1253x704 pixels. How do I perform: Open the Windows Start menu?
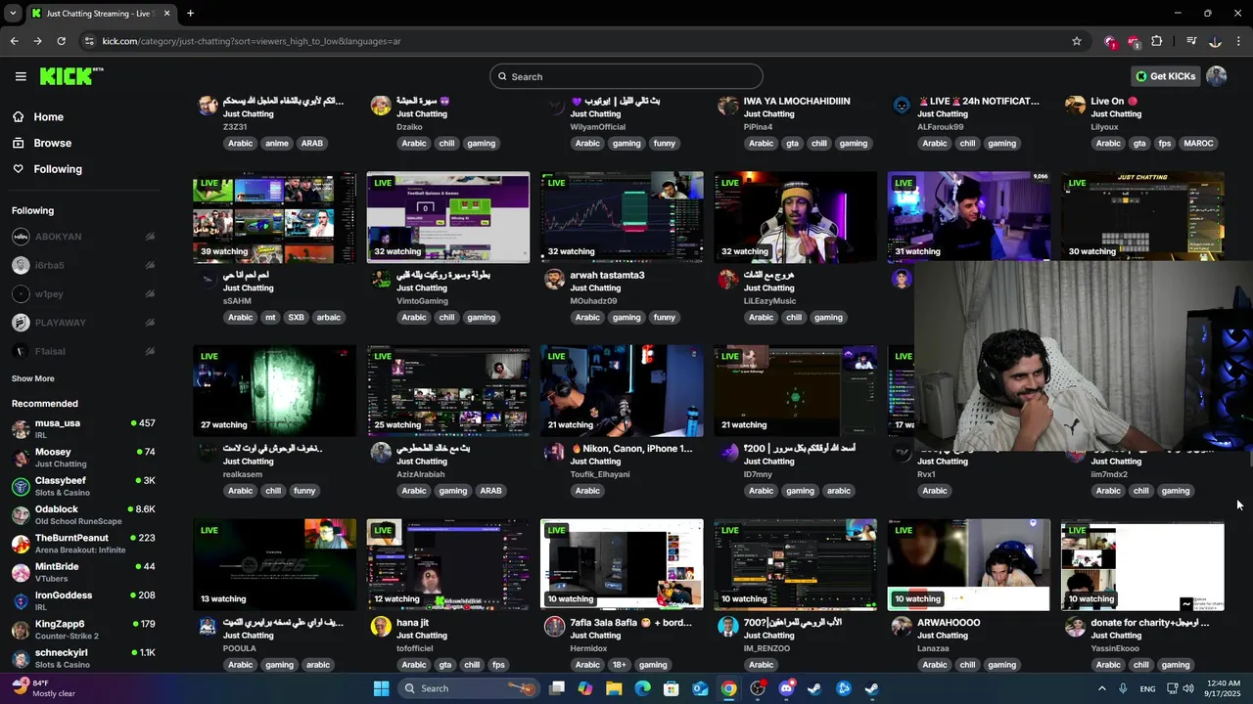coord(381,688)
